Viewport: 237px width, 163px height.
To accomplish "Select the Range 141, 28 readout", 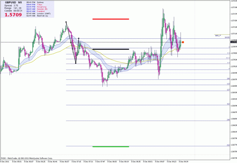I will pyautogui.click(x=13, y=8).
